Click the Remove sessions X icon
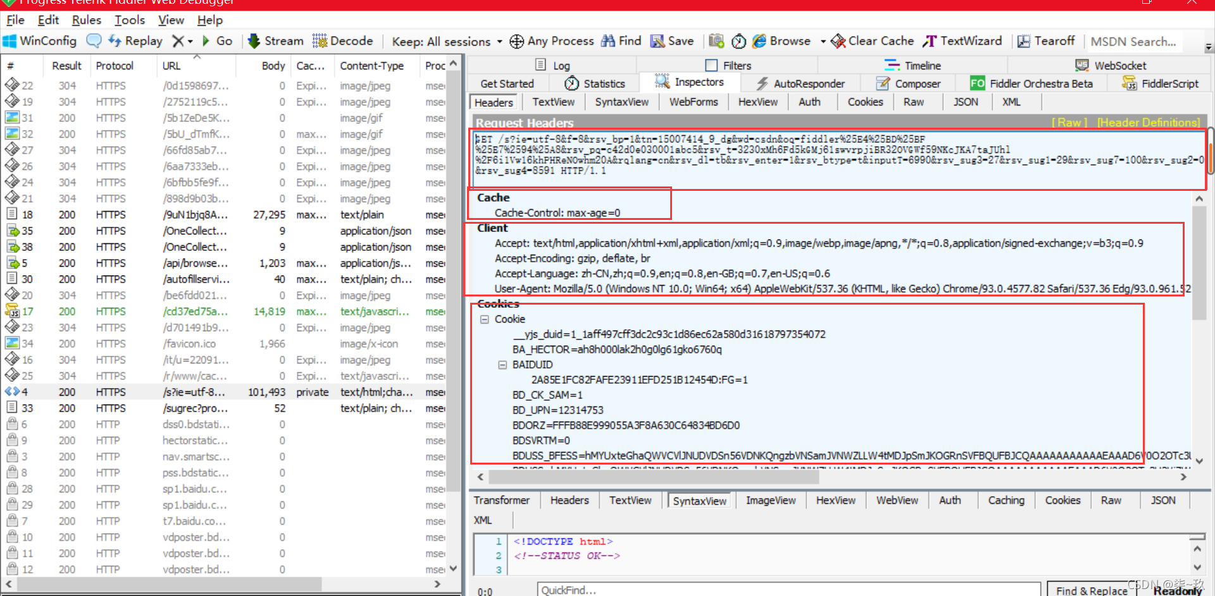 point(178,41)
